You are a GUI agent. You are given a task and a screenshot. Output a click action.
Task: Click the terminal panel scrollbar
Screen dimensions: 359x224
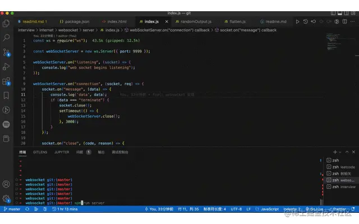(x=321, y=202)
